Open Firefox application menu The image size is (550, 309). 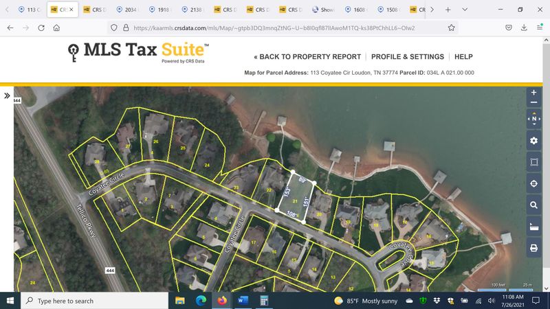pyautogui.click(x=540, y=27)
